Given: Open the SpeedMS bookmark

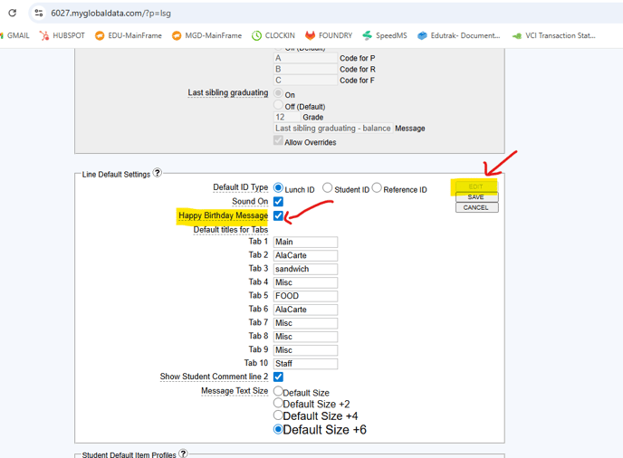Looking at the screenshot, I should click(x=385, y=35).
